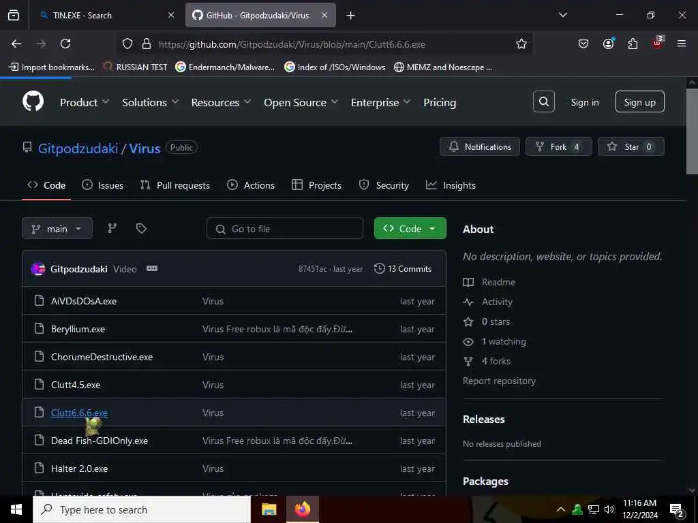Expand the Resources menu
Screen dimensions: 698x523
click(221, 102)
